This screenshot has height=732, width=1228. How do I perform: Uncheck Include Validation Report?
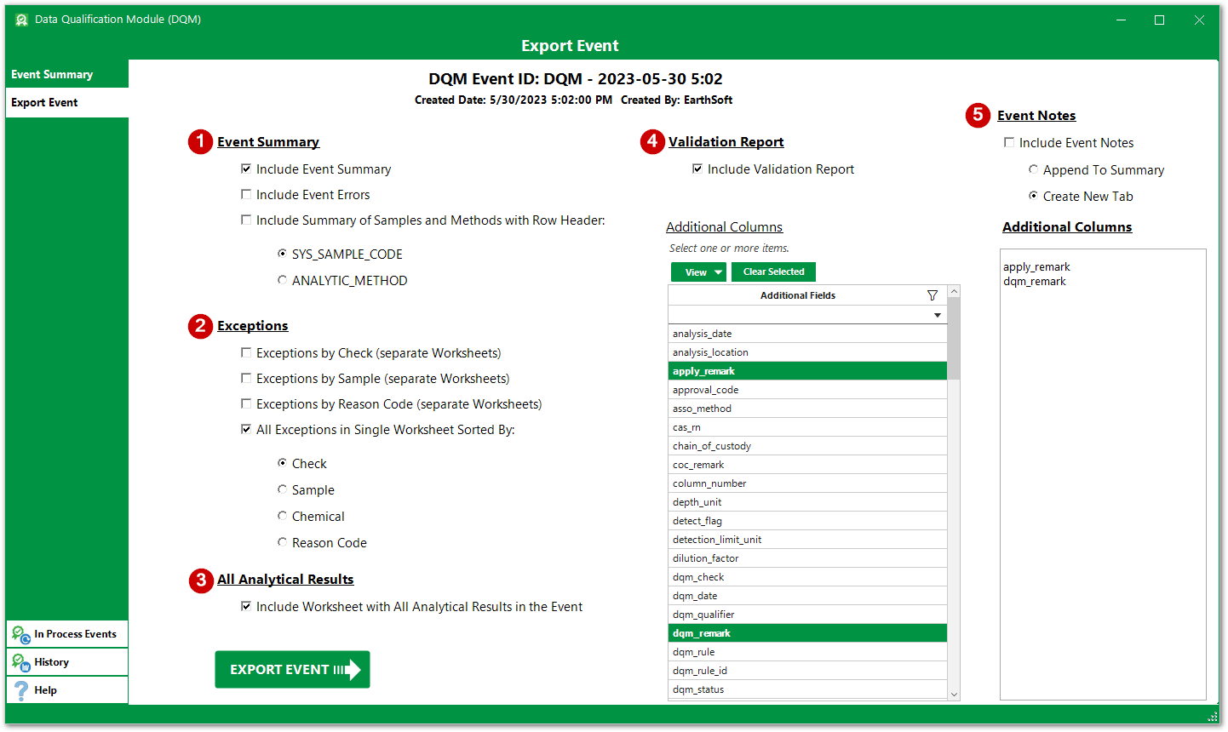pos(697,169)
